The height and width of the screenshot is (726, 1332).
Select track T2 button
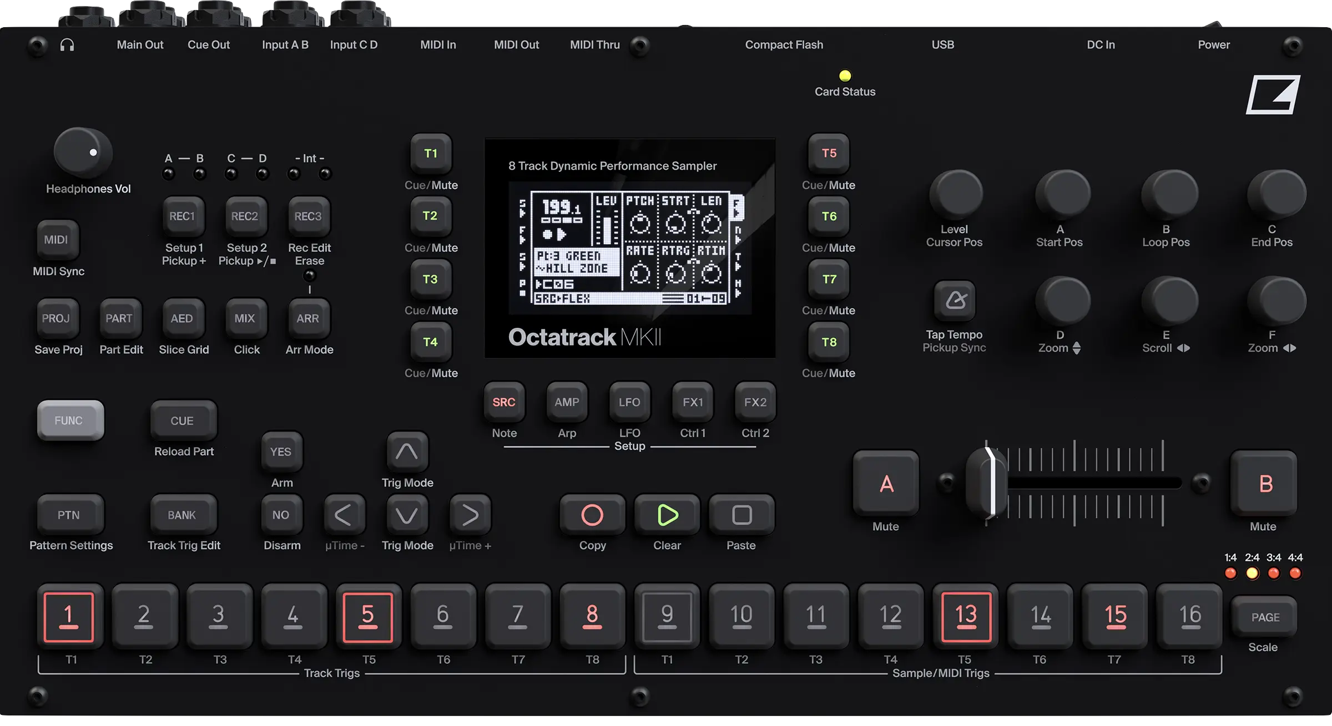click(431, 216)
